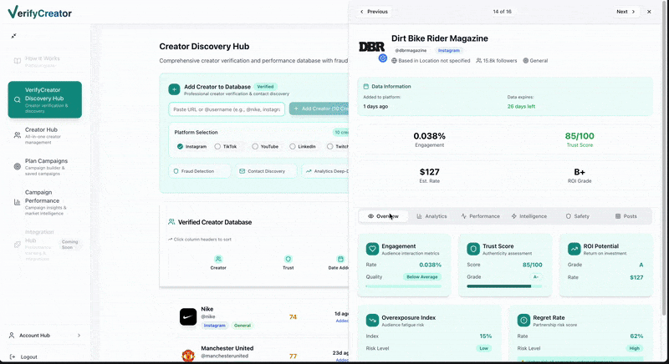Click the Account Hub person icon
The height and width of the screenshot is (364, 669).
[x=12, y=336]
